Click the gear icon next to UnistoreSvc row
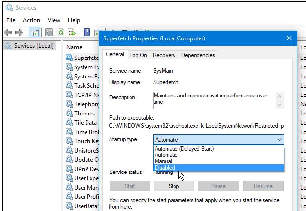The image size is (306, 211). [x=69, y=150]
